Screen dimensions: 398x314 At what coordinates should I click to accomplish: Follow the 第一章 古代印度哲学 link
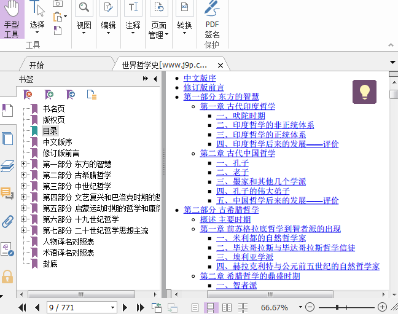[x=238, y=106]
